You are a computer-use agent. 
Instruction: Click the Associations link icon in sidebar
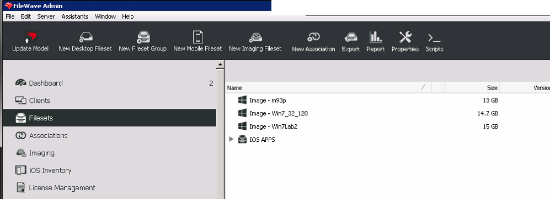click(x=21, y=135)
